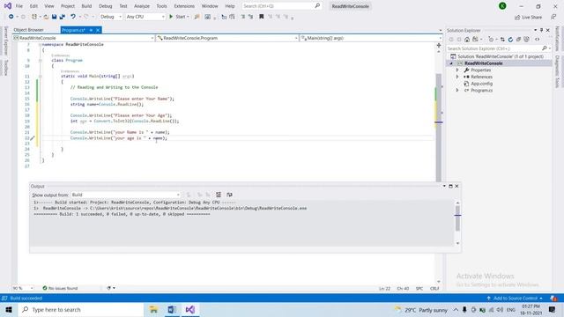Toggle Word Wrap icon in Output panel

point(229,195)
